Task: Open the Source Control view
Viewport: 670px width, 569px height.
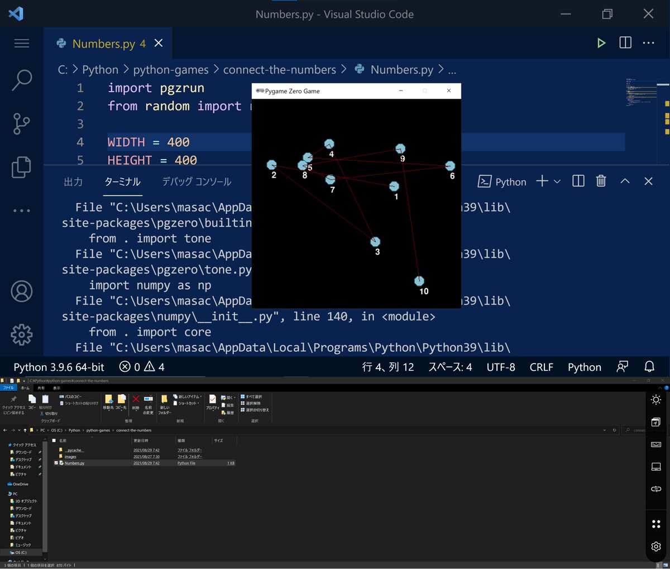Action: [x=22, y=123]
